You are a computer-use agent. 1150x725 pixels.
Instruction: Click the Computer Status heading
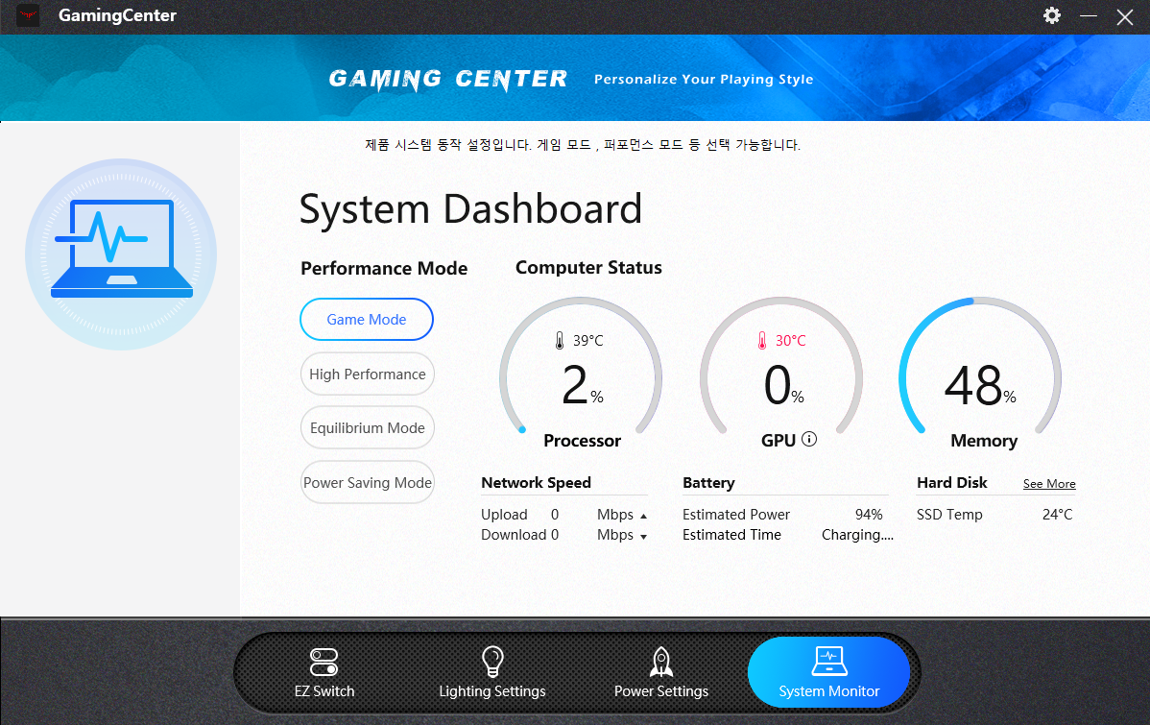click(x=589, y=267)
